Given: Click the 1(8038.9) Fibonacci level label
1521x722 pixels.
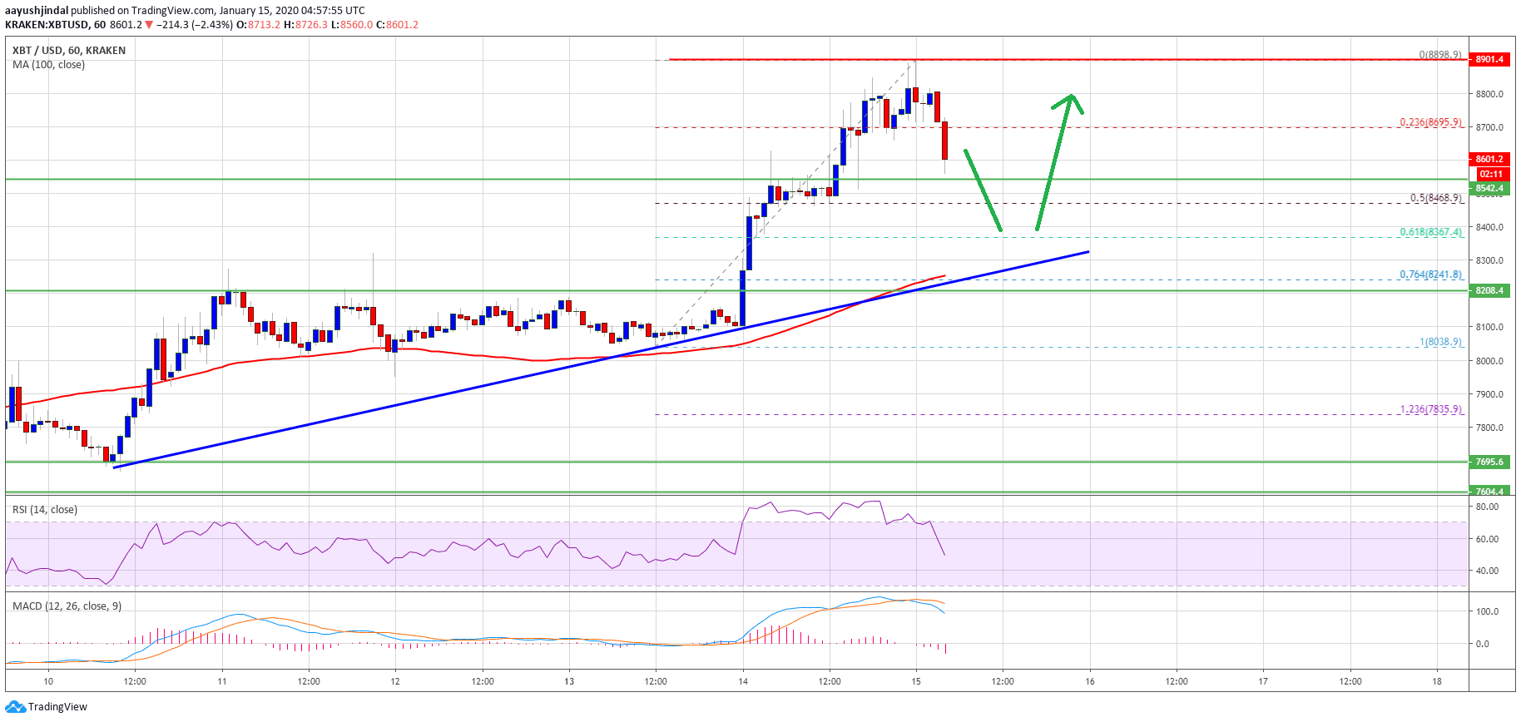Looking at the screenshot, I should click(x=1440, y=342).
